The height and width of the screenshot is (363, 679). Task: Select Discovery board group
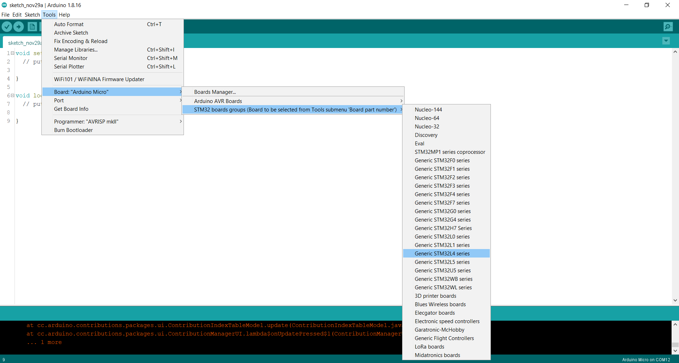tap(446, 135)
